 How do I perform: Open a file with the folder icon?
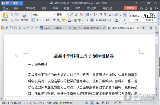click(x=3, y=28)
